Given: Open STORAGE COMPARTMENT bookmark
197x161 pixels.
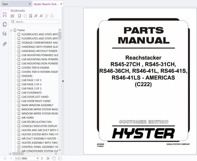Looking at the screenshot, I should pos(40,43).
